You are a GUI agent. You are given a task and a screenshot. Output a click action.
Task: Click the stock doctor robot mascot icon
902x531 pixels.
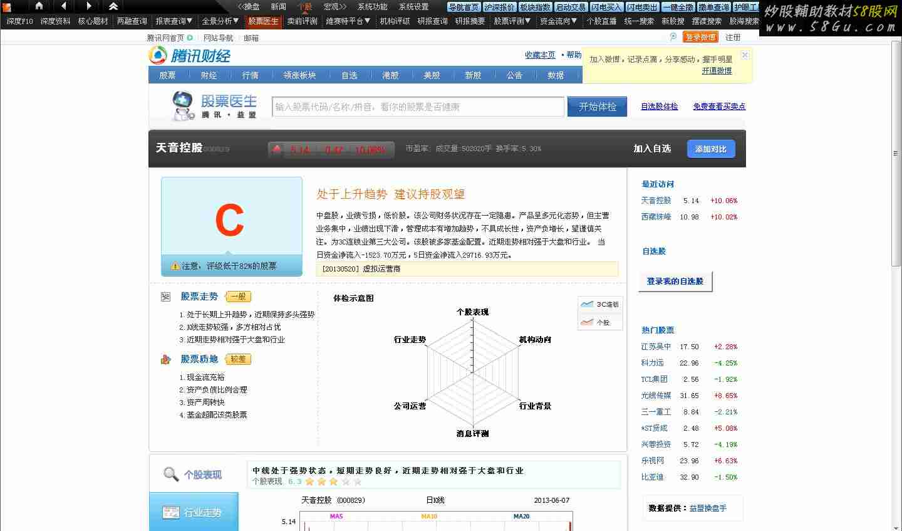tap(183, 105)
